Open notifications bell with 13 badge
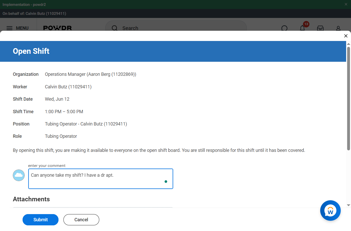Viewport: 351px width, 231px height. (x=303, y=28)
